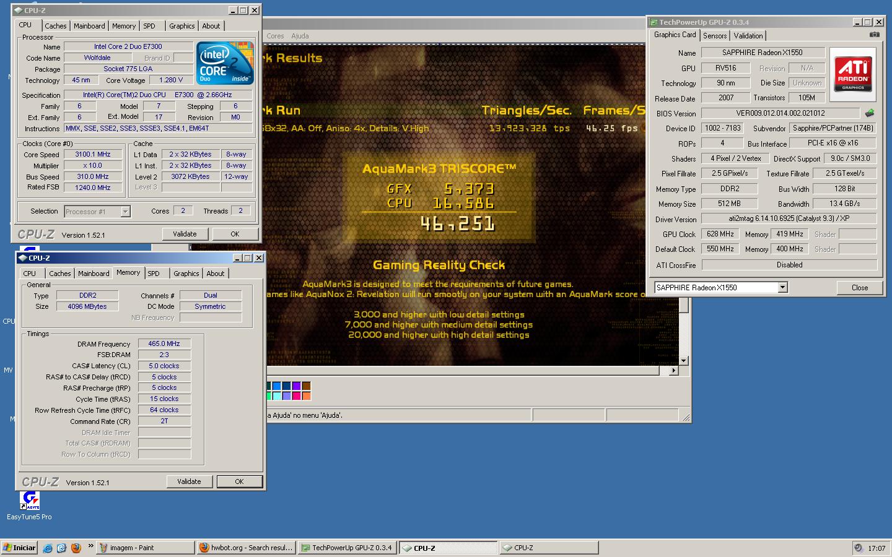Viewport: 892px width, 557px height.
Task: Click the CPU name Intel Core 2 Duo E7300
Action: click(x=128, y=46)
